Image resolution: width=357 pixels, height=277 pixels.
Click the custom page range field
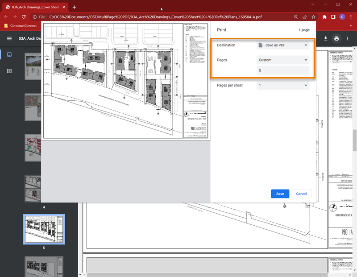coord(283,70)
